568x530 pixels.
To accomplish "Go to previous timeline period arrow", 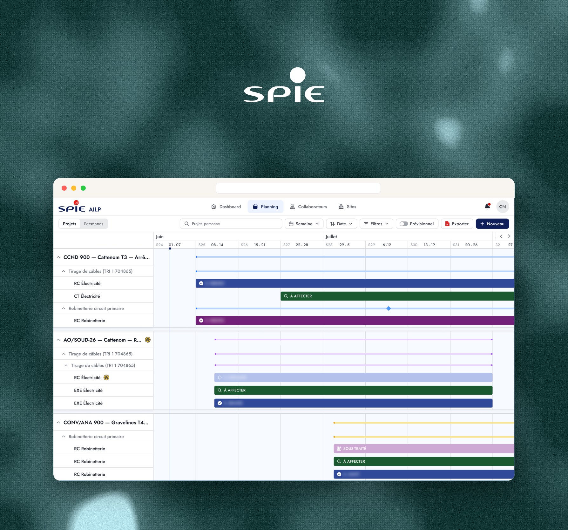I will pos(501,236).
